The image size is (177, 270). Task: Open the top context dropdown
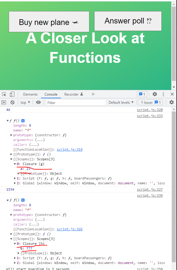[25, 103]
